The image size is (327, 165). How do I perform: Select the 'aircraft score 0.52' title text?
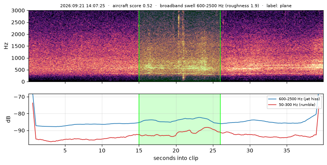(x=132, y=6)
